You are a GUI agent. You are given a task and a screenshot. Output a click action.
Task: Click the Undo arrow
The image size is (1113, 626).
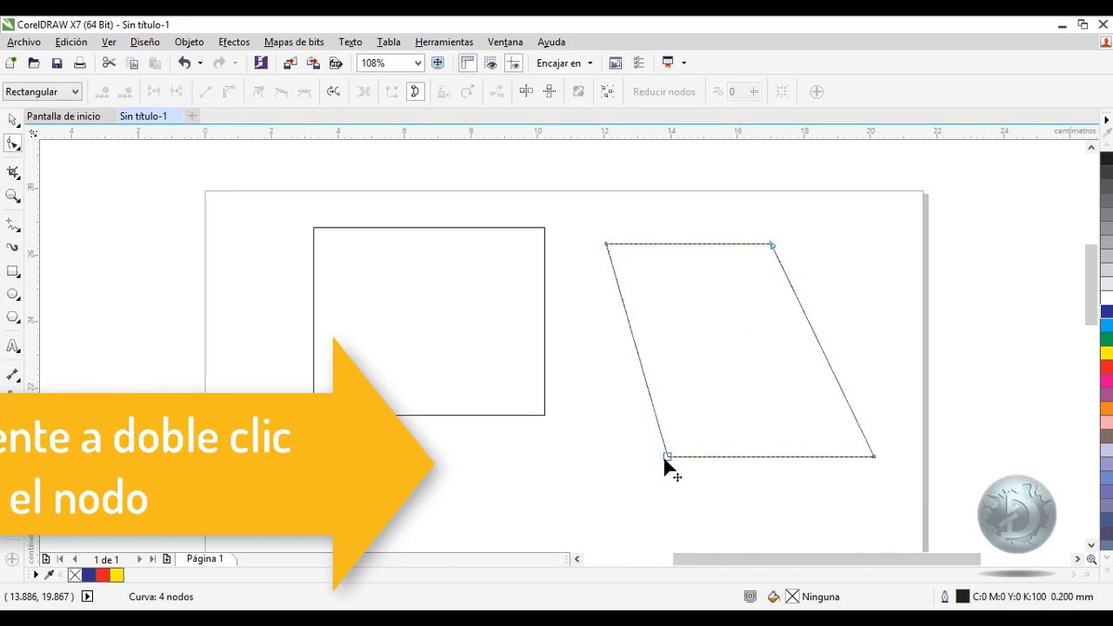click(x=184, y=63)
